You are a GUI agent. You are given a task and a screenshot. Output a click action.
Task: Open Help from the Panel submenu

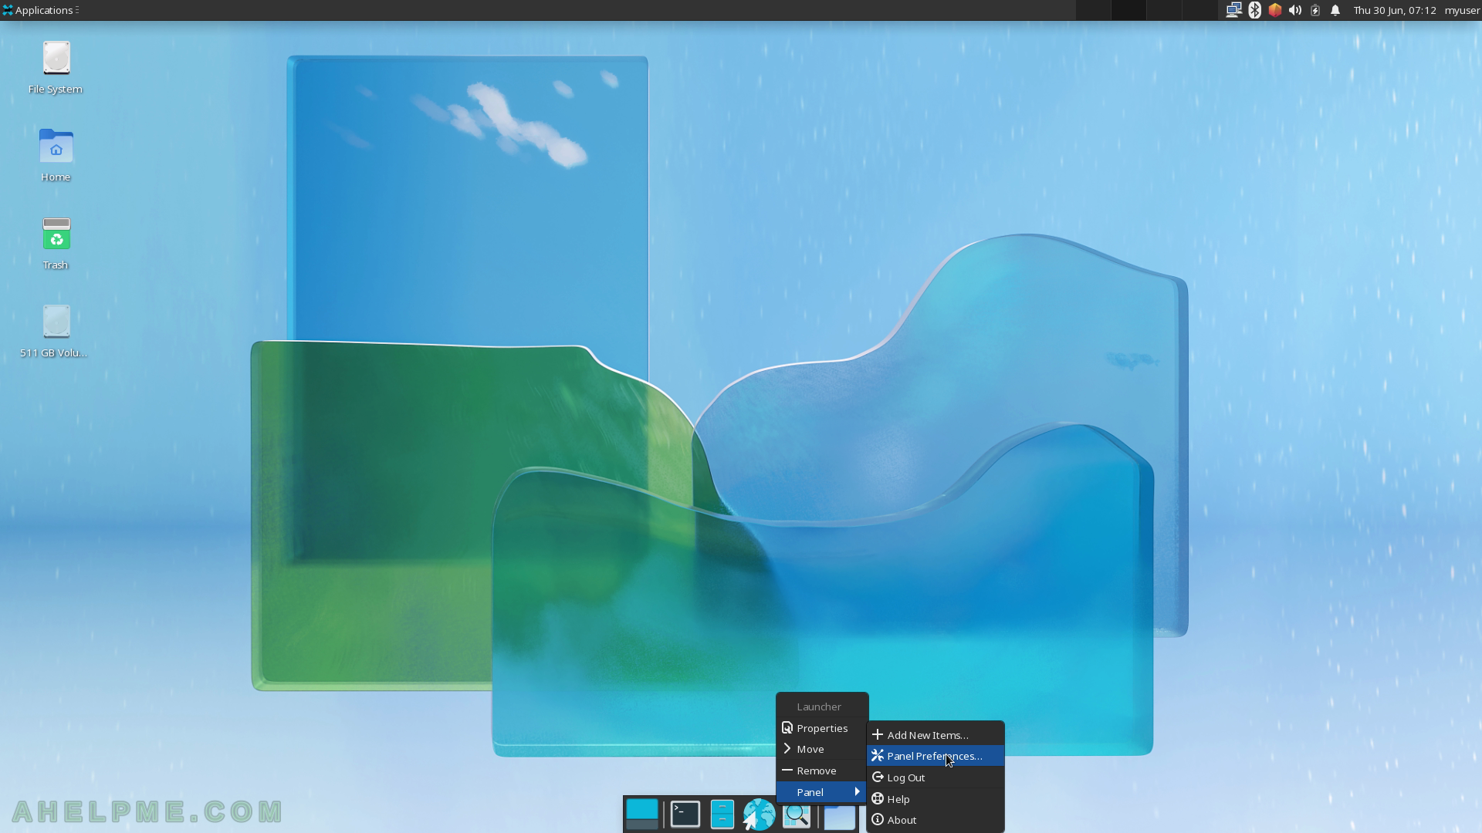point(936,799)
